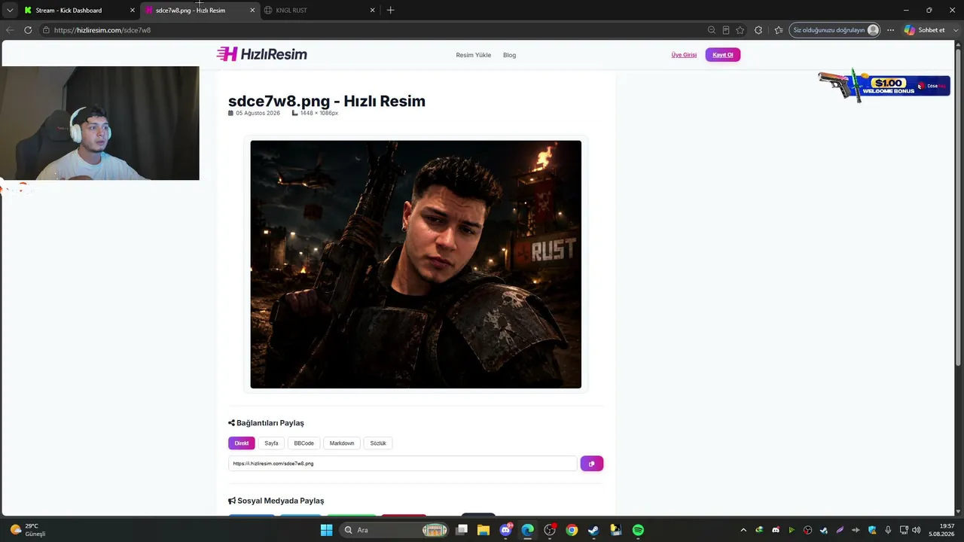Zoom out using the address bar magnifier
This screenshot has height=542, width=964.
point(712,30)
